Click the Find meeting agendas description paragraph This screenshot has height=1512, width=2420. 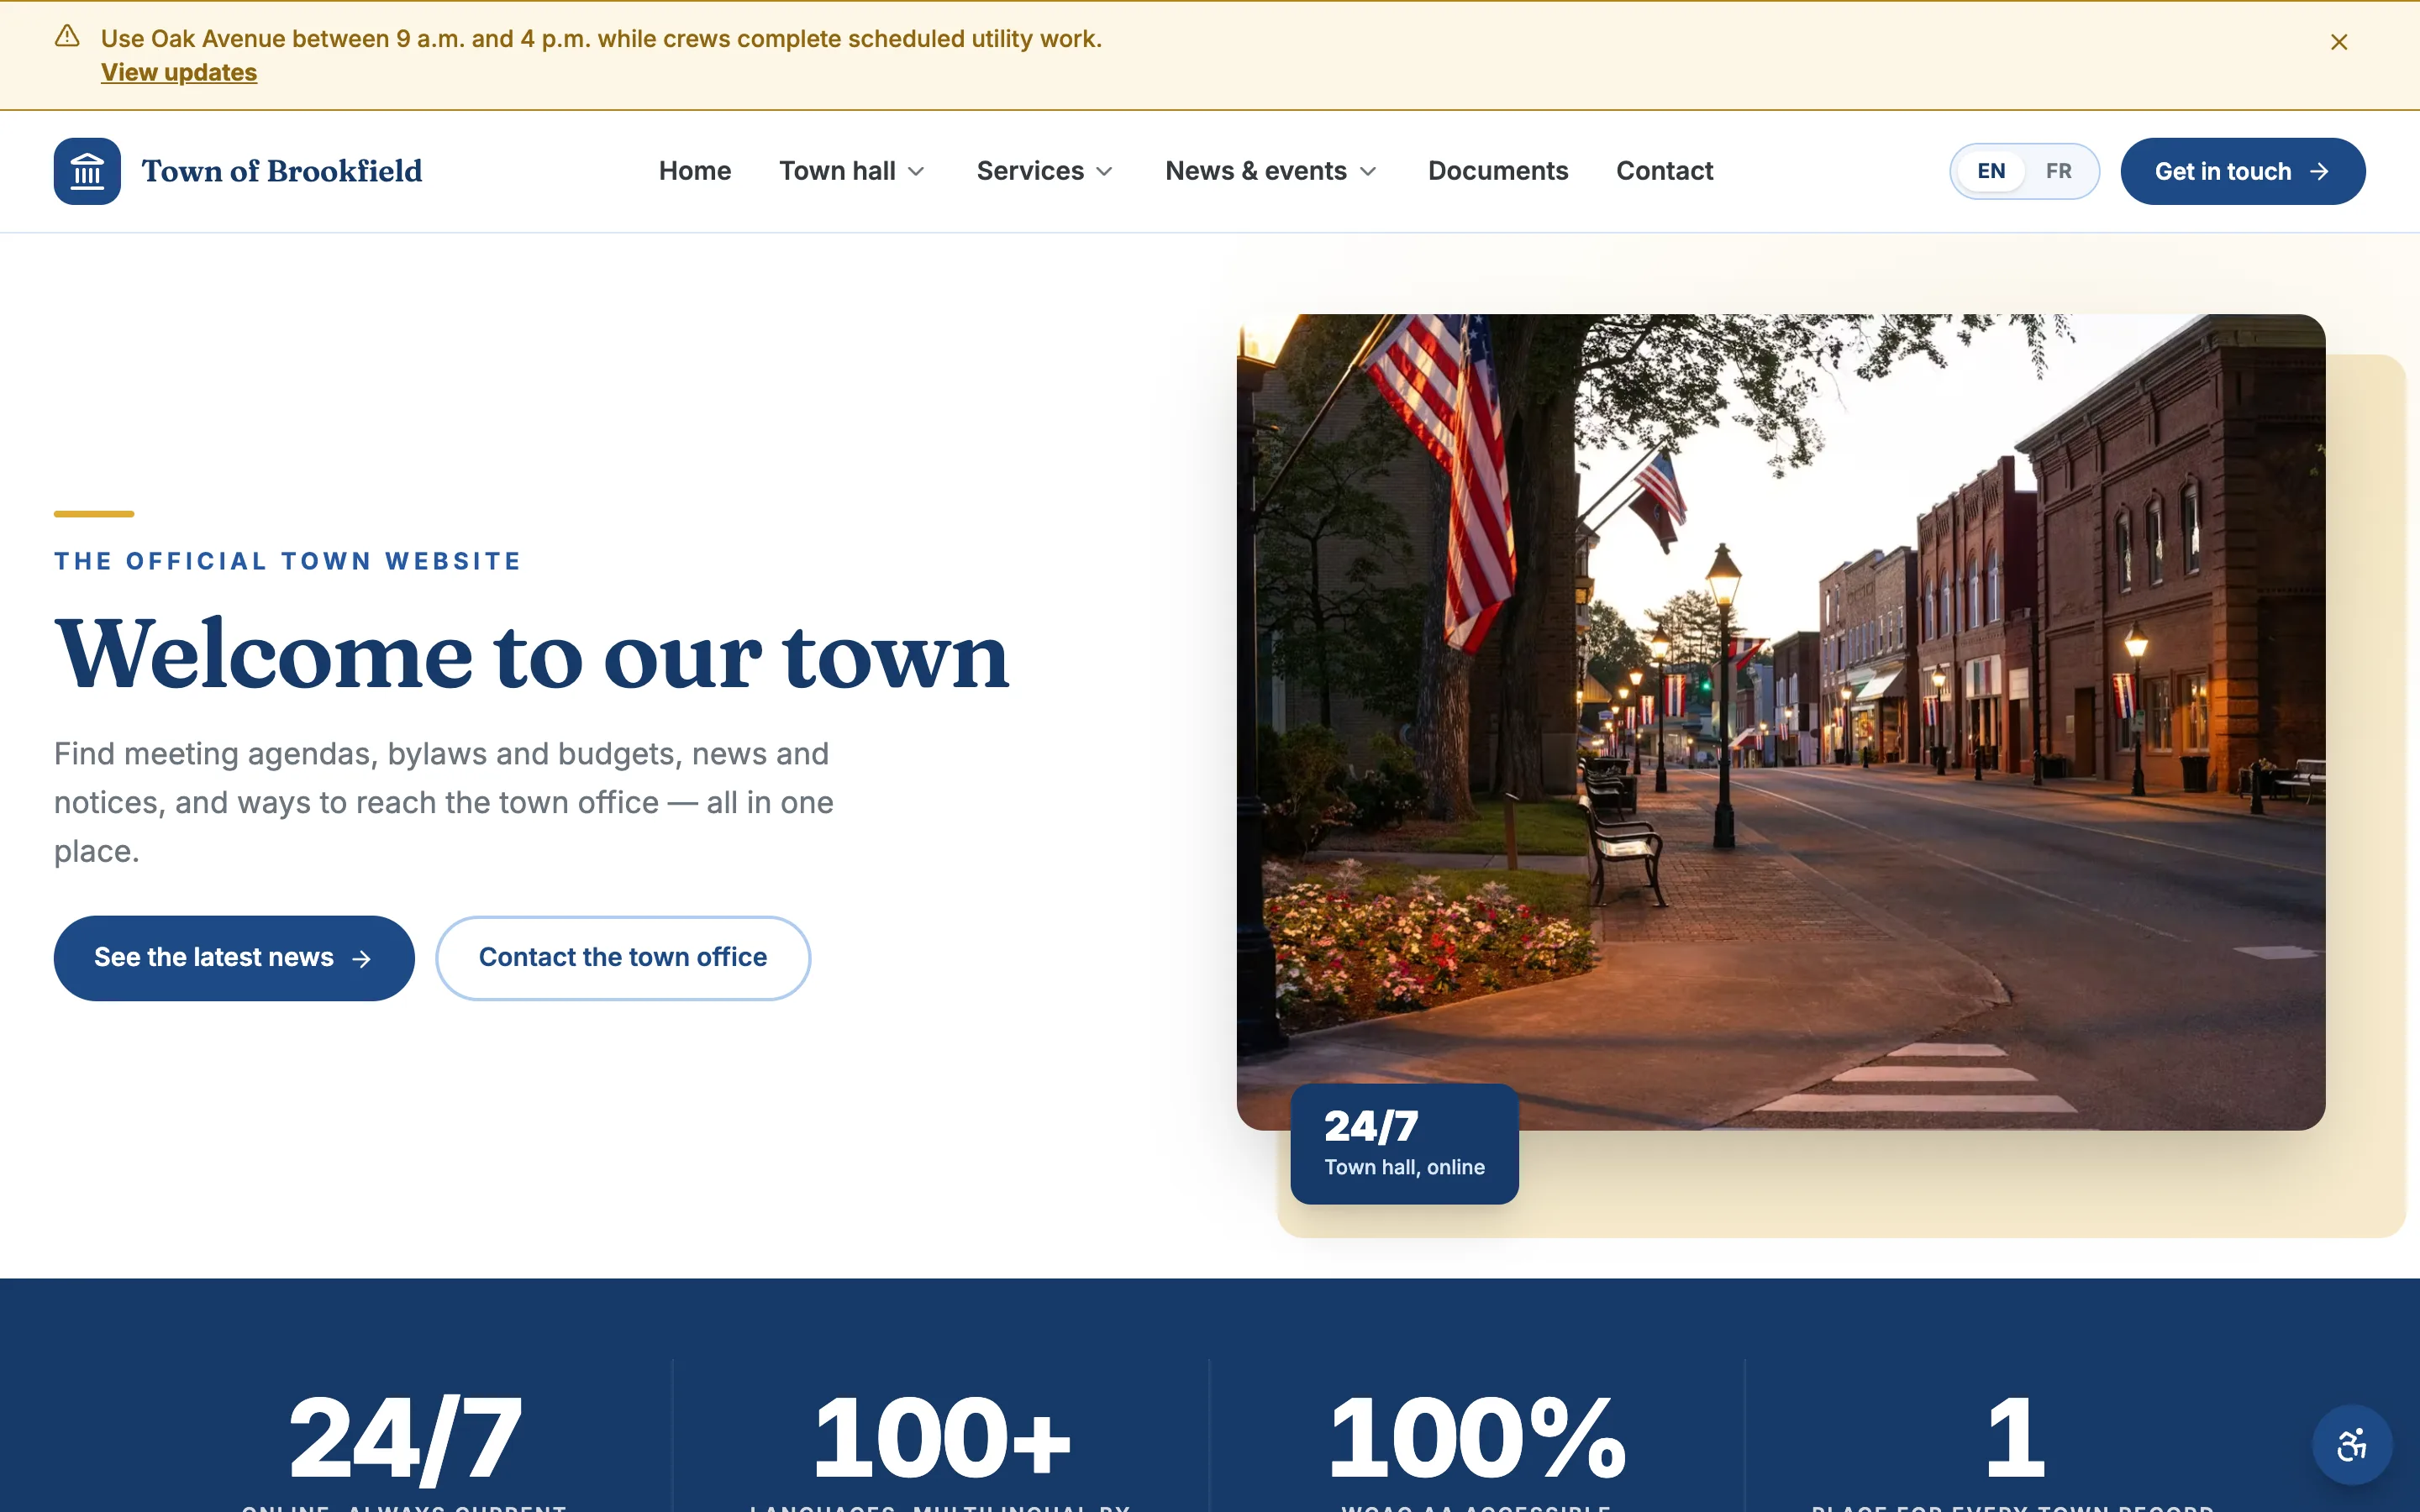[444, 802]
